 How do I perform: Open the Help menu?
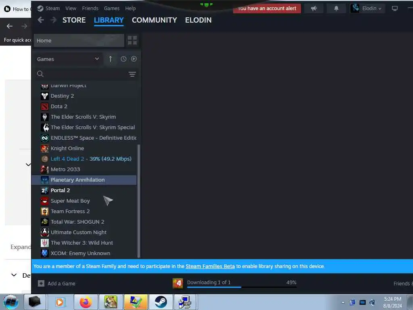(130, 8)
